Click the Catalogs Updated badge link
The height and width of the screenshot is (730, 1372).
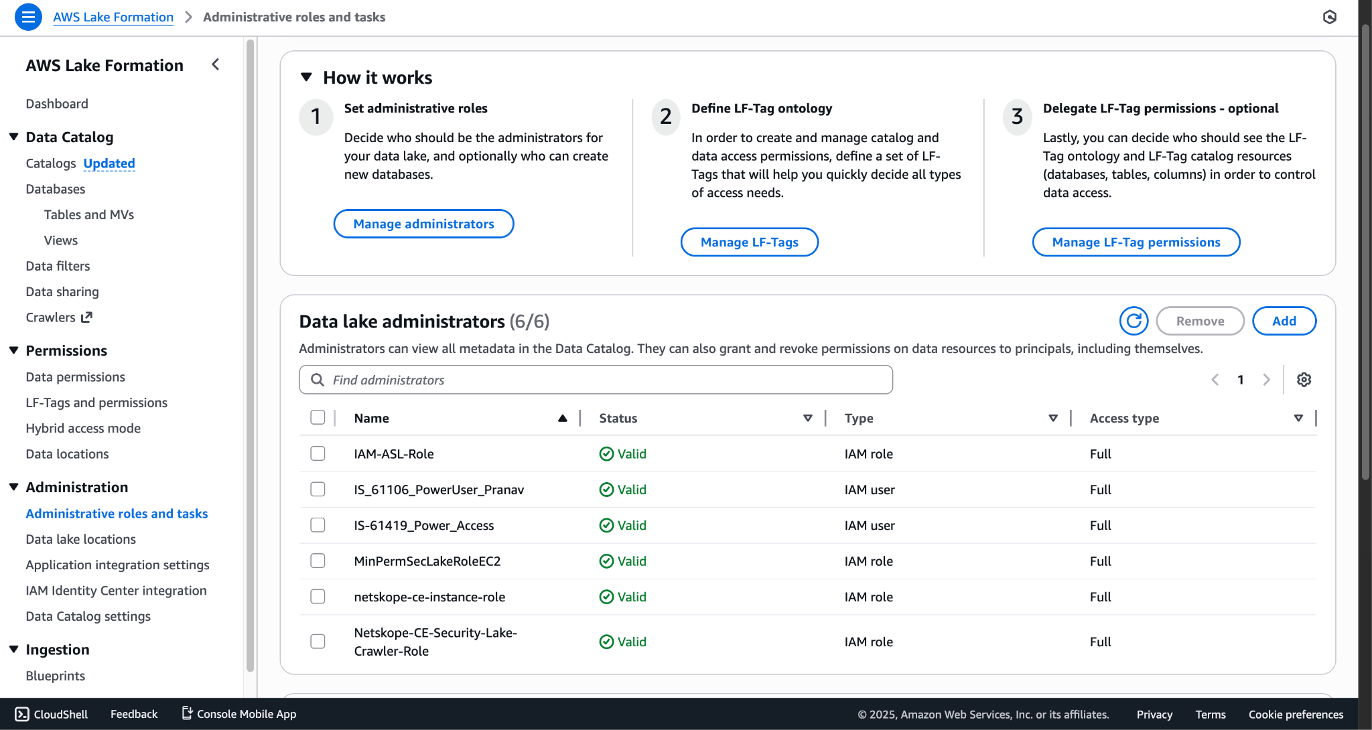click(109, 163)
